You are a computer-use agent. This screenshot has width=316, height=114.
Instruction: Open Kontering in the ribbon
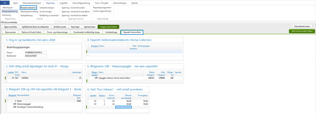pos(6,15)
